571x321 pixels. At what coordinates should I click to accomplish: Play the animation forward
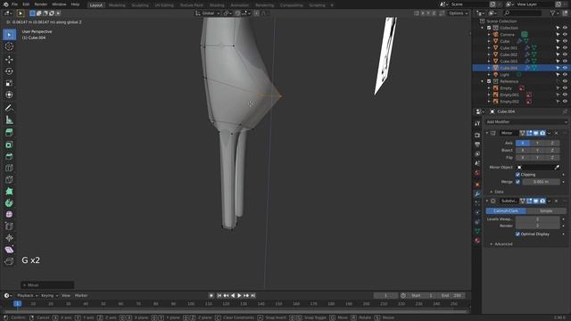(x=239, y=295)
